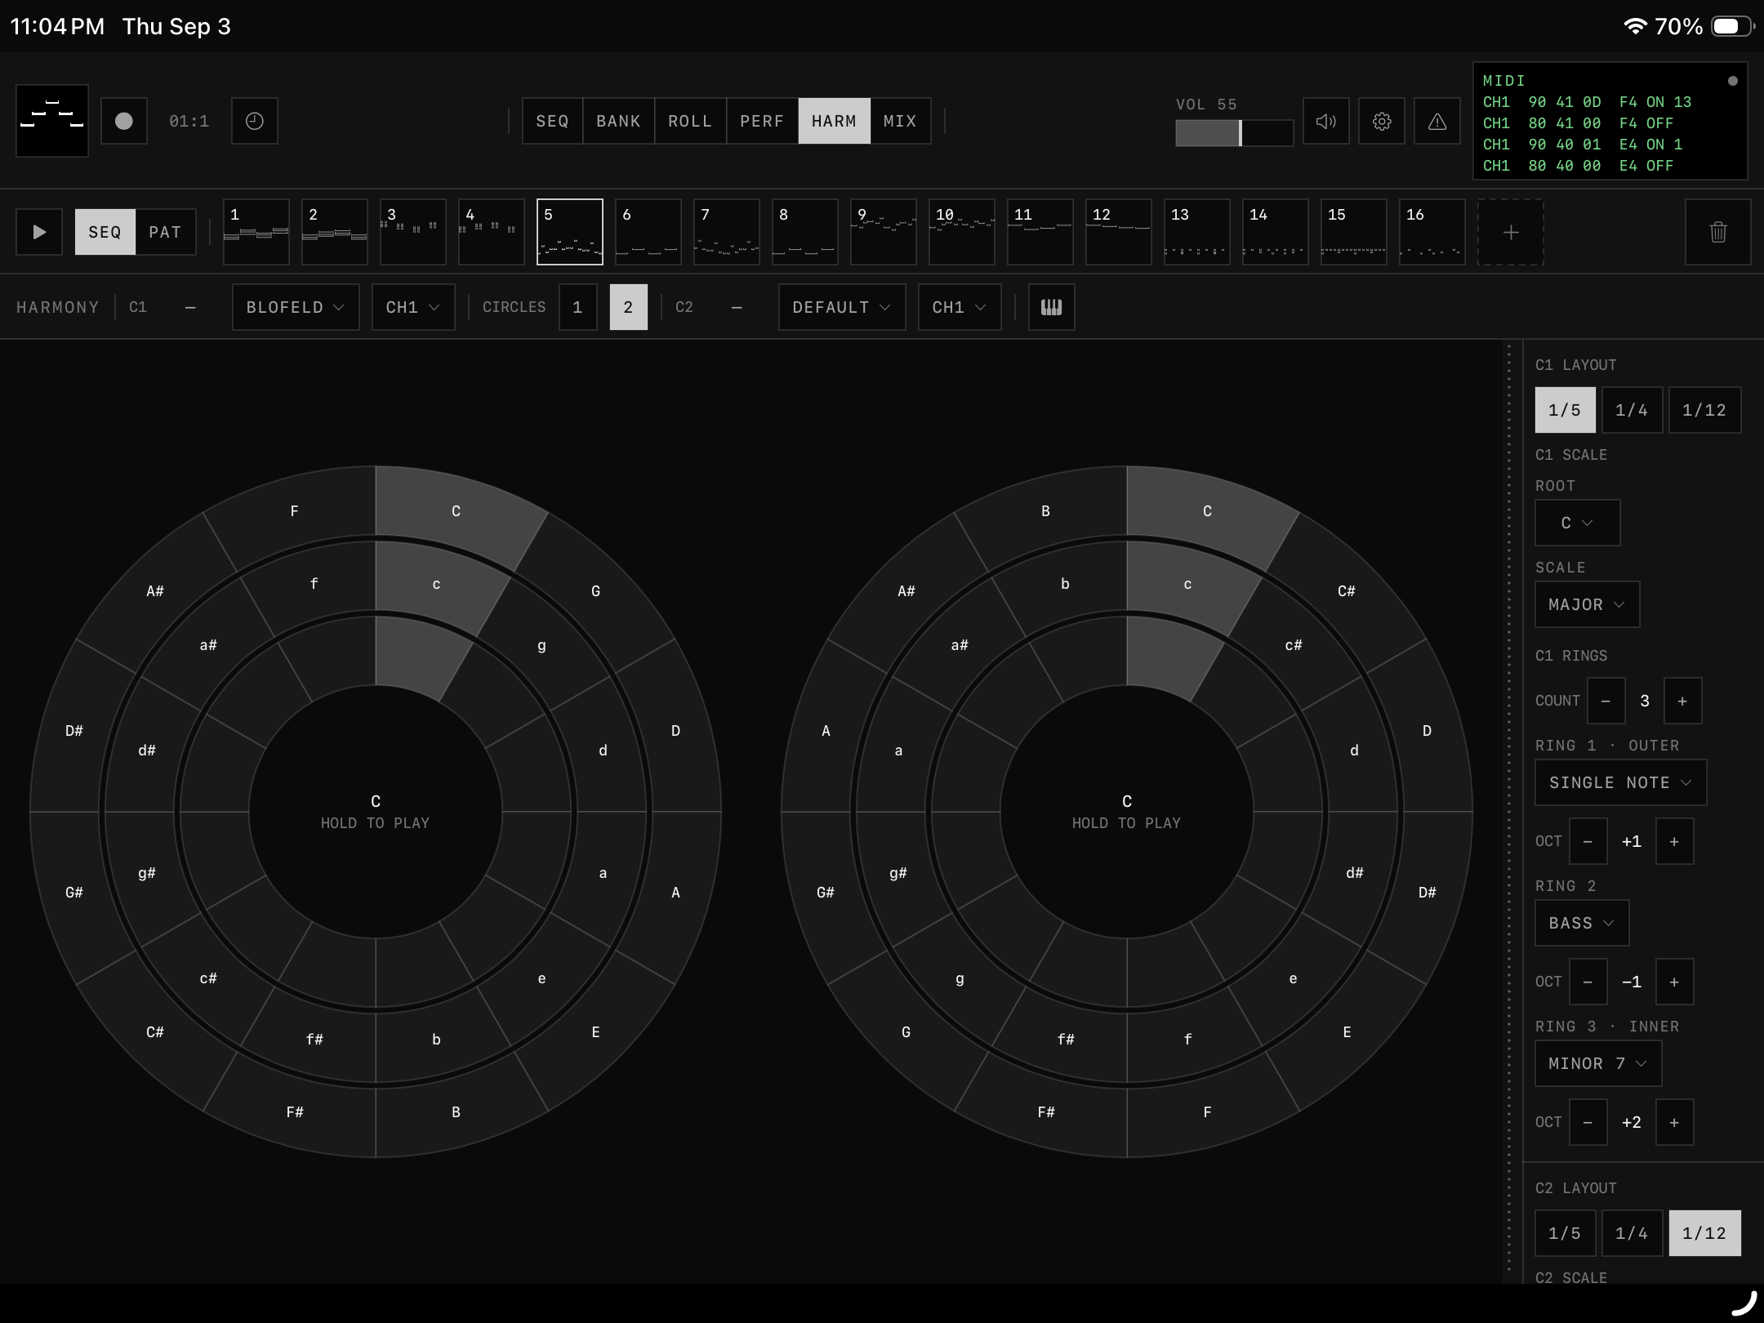Click the record button

click(124, 121)
